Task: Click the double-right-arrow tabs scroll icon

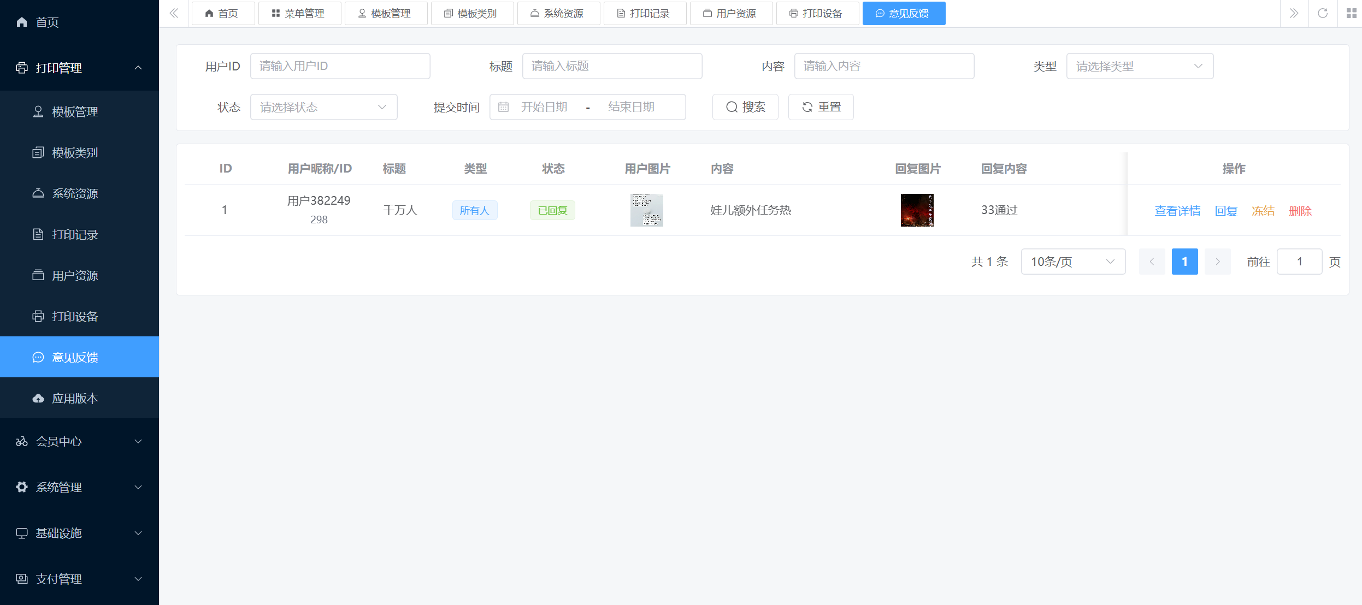Action: point(1294,13)
